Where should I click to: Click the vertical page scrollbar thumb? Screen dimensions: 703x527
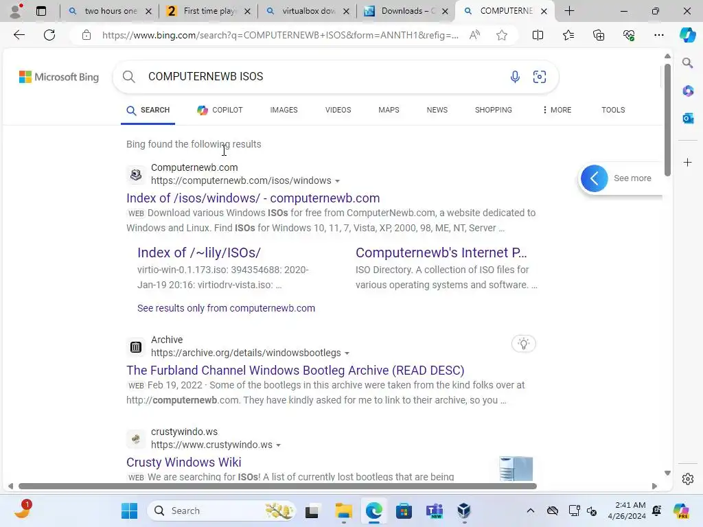[x=667, y=120]
